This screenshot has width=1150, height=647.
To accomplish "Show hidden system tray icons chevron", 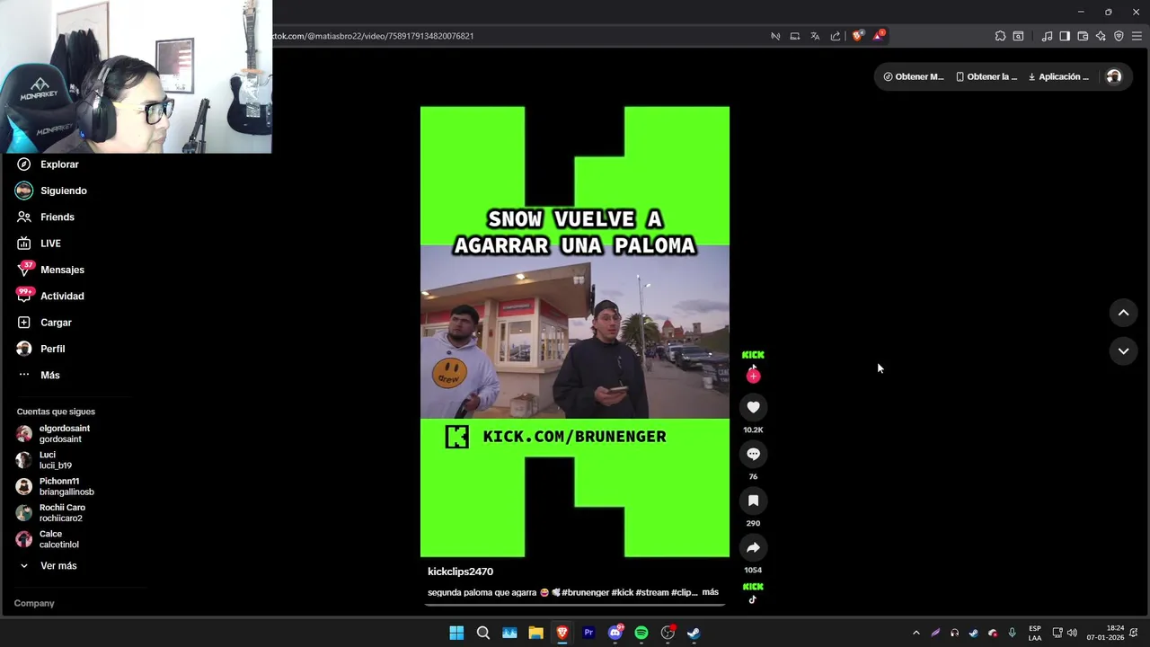I will coord(916,633).
